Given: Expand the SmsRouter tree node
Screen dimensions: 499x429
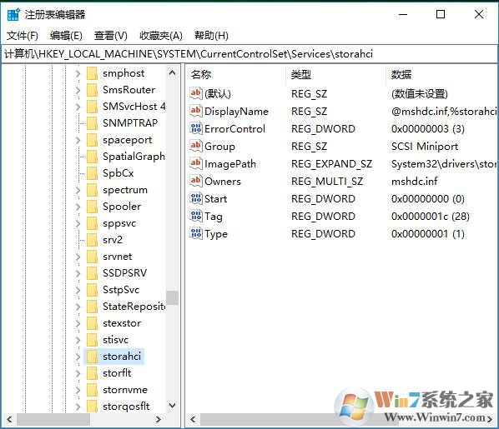Looking at the screenshot, I should [x=78, y=90].
